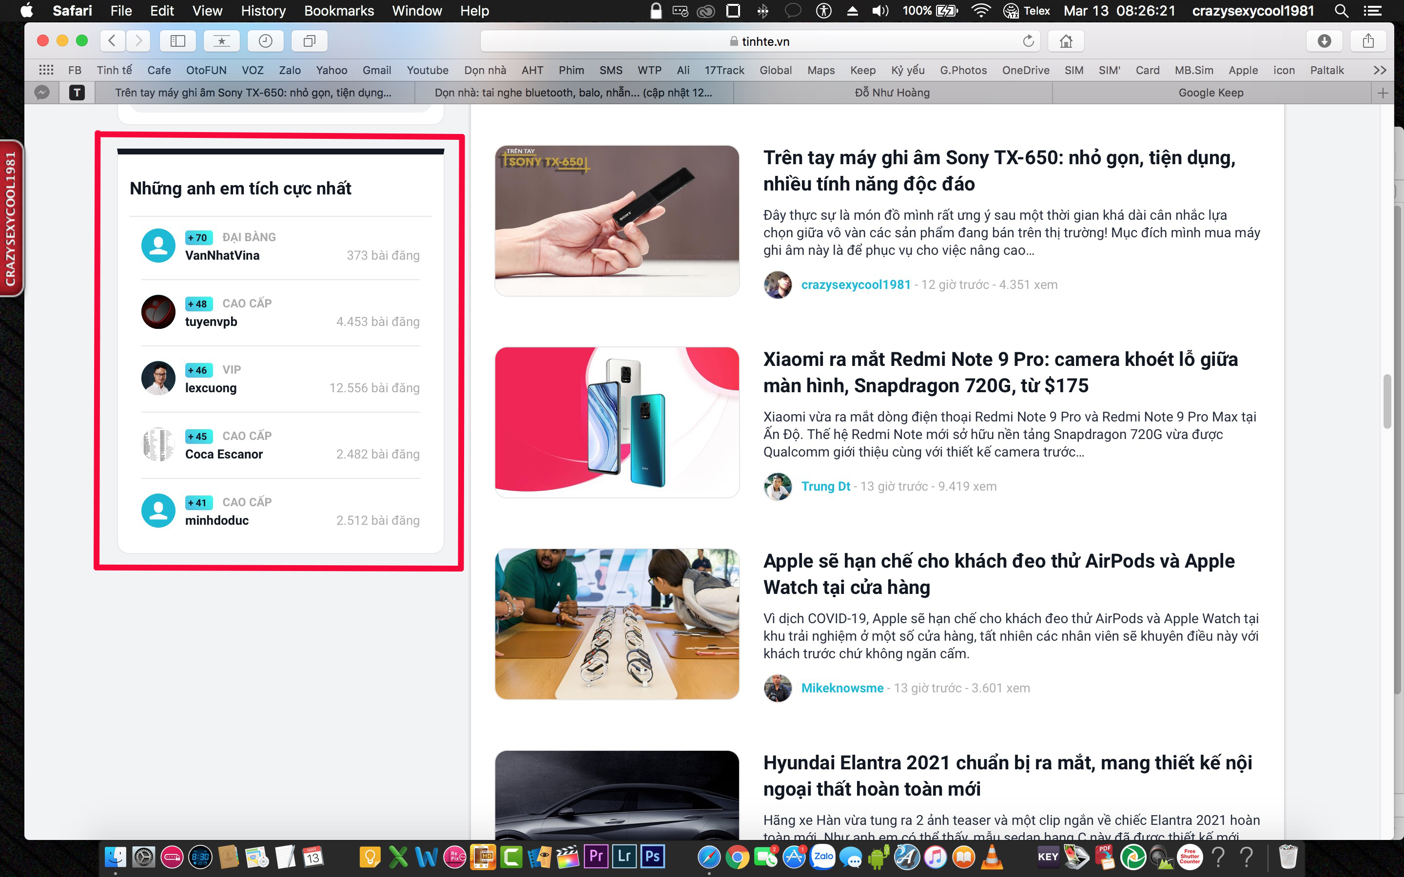Open a new tab with plus button
The width and height of the screenshot is (1404, 877).
click(x=1383, y=93)
